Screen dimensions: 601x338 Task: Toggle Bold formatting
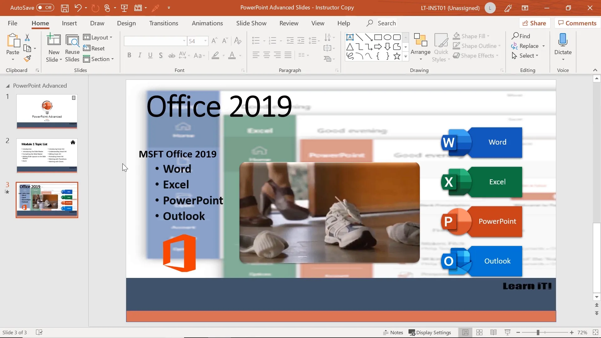click(129, 55)
